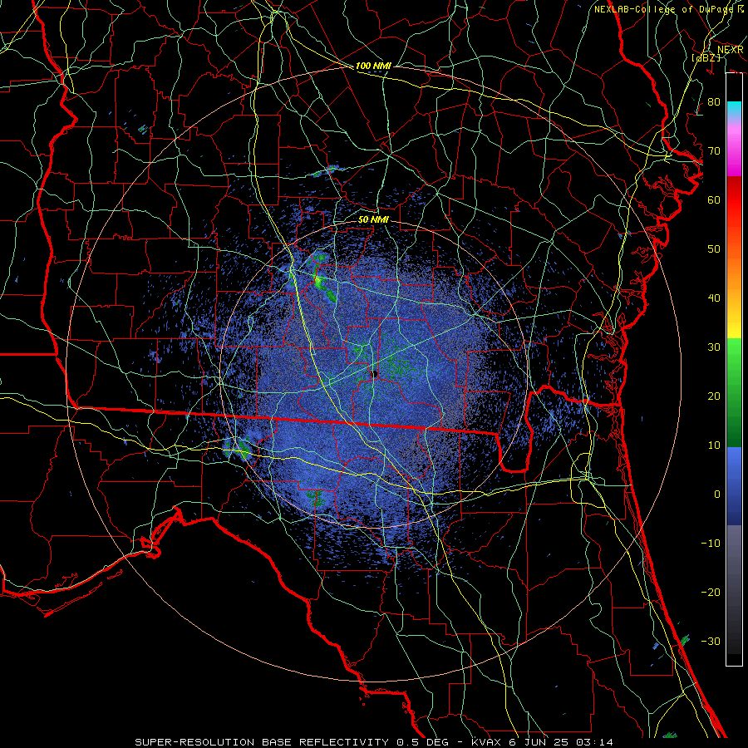
Task: Click the positive 10 value on the dBZ scale
Action: click(714, 446)
